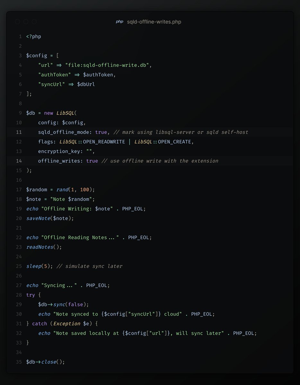Click the $dbUrl variable

86,84
